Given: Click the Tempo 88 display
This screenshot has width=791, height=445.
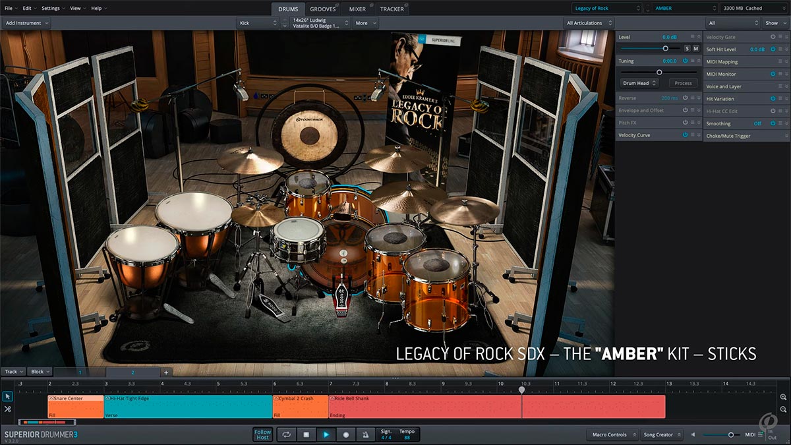Looking at the screenshot, I should [x=407, y=434].
